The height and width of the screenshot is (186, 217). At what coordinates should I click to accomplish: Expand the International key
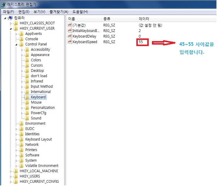[x=22, y=92]
